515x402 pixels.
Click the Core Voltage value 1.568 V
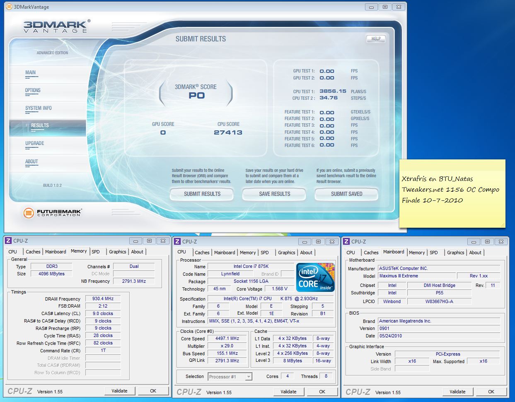tap(280, 289)
